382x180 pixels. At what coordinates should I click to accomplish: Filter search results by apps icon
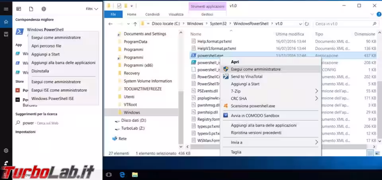click(19, 9)
